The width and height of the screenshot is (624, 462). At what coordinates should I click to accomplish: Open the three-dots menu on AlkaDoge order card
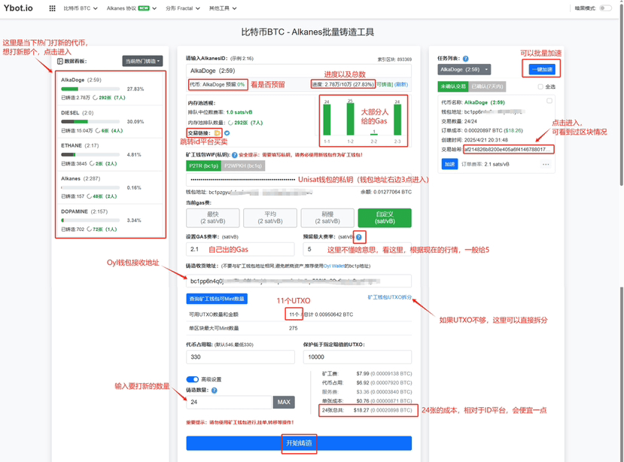(x=546, y=164)
